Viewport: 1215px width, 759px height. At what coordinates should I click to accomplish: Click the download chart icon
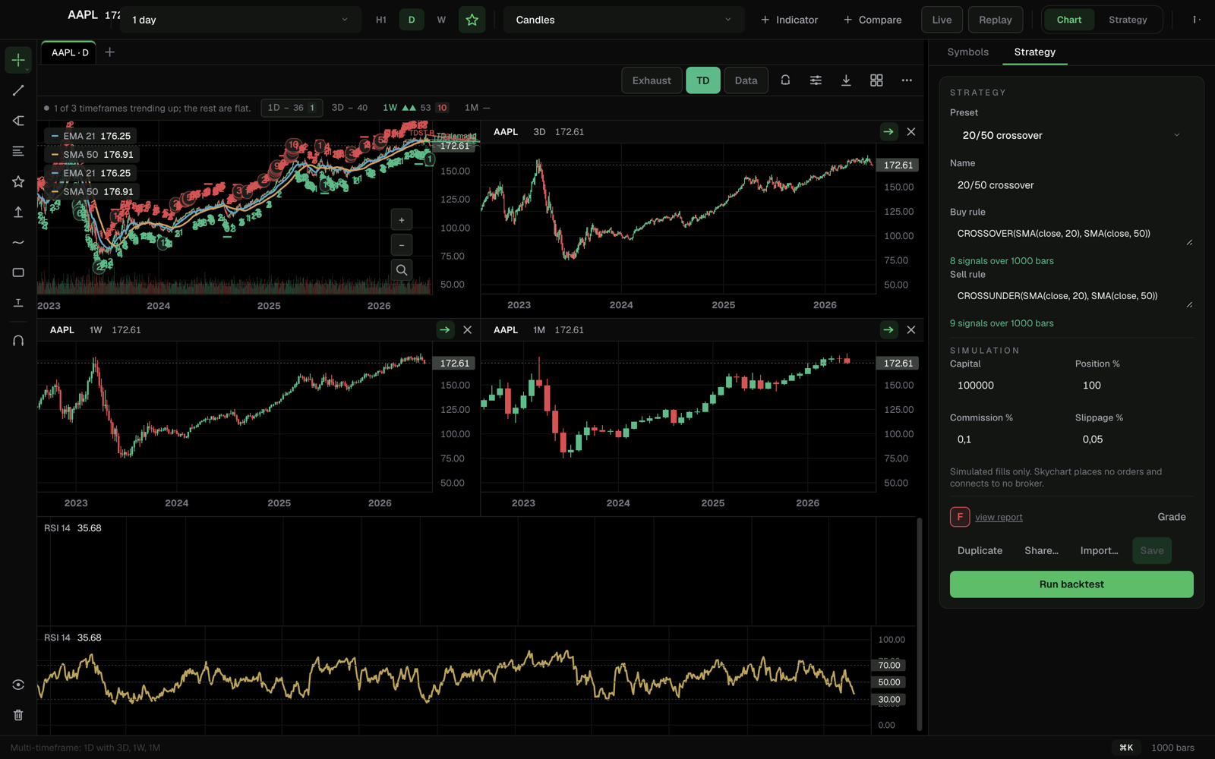846,80
